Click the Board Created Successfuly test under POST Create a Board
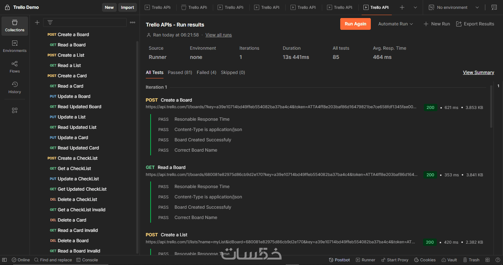Screen dimensions: 503x265 pos(203,140)
